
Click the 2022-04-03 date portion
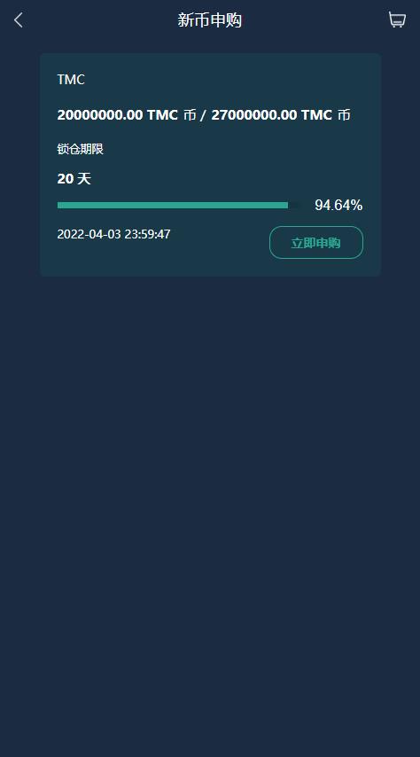pos(89,234)
